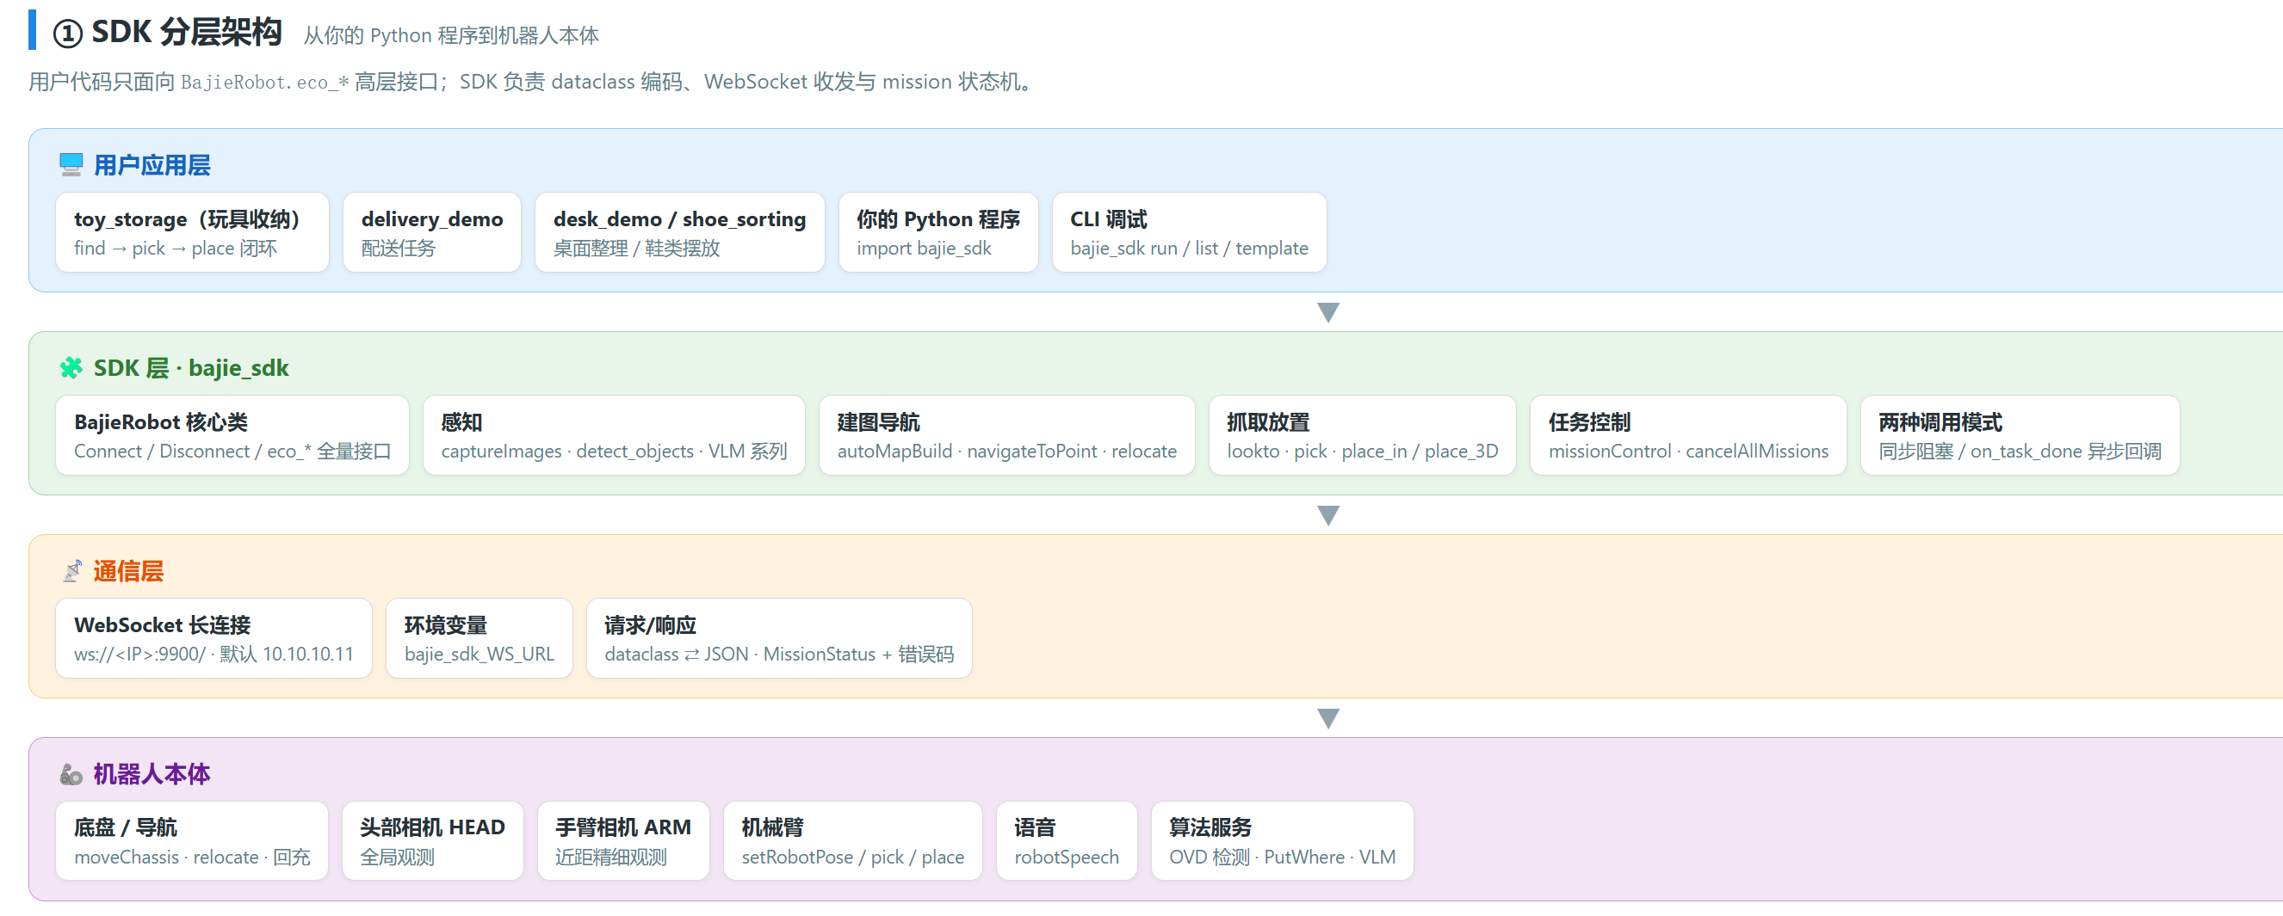Viewport: 2283px width, 916px height.
Task: Click the green puzzle icon beside SDK 层
Action: coord(71,367)
